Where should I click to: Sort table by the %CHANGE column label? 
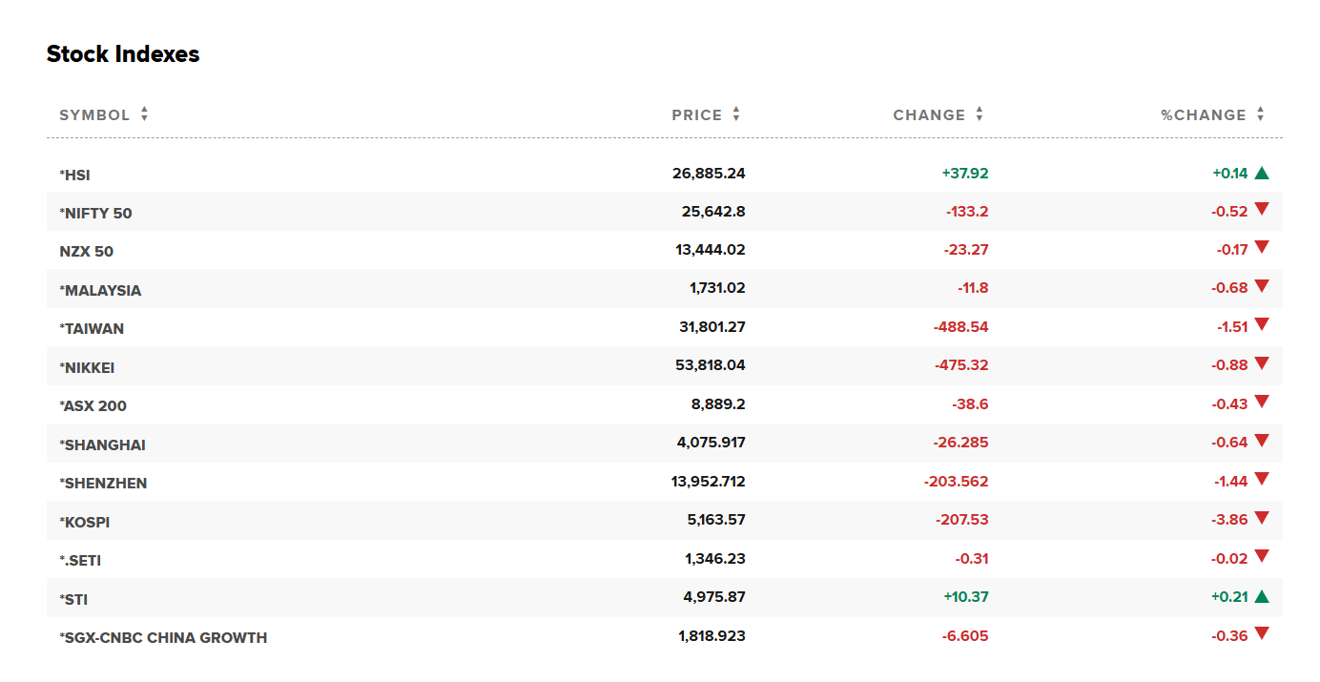pyautogui.click(x=1203, y=115)
